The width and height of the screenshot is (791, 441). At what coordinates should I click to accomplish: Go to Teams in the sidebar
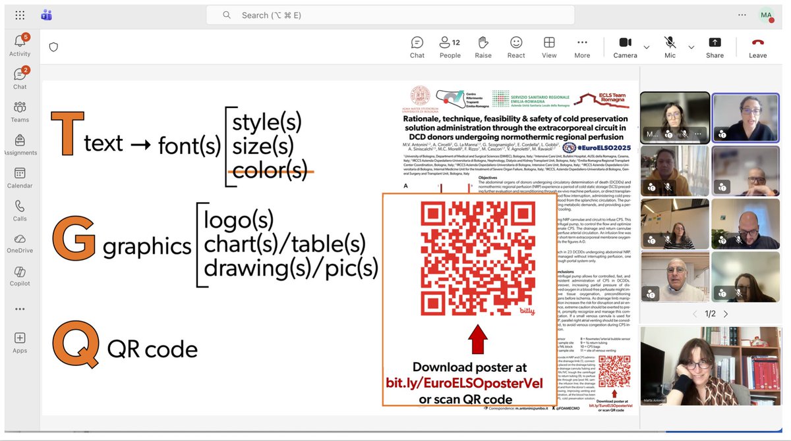click(20, 111)
